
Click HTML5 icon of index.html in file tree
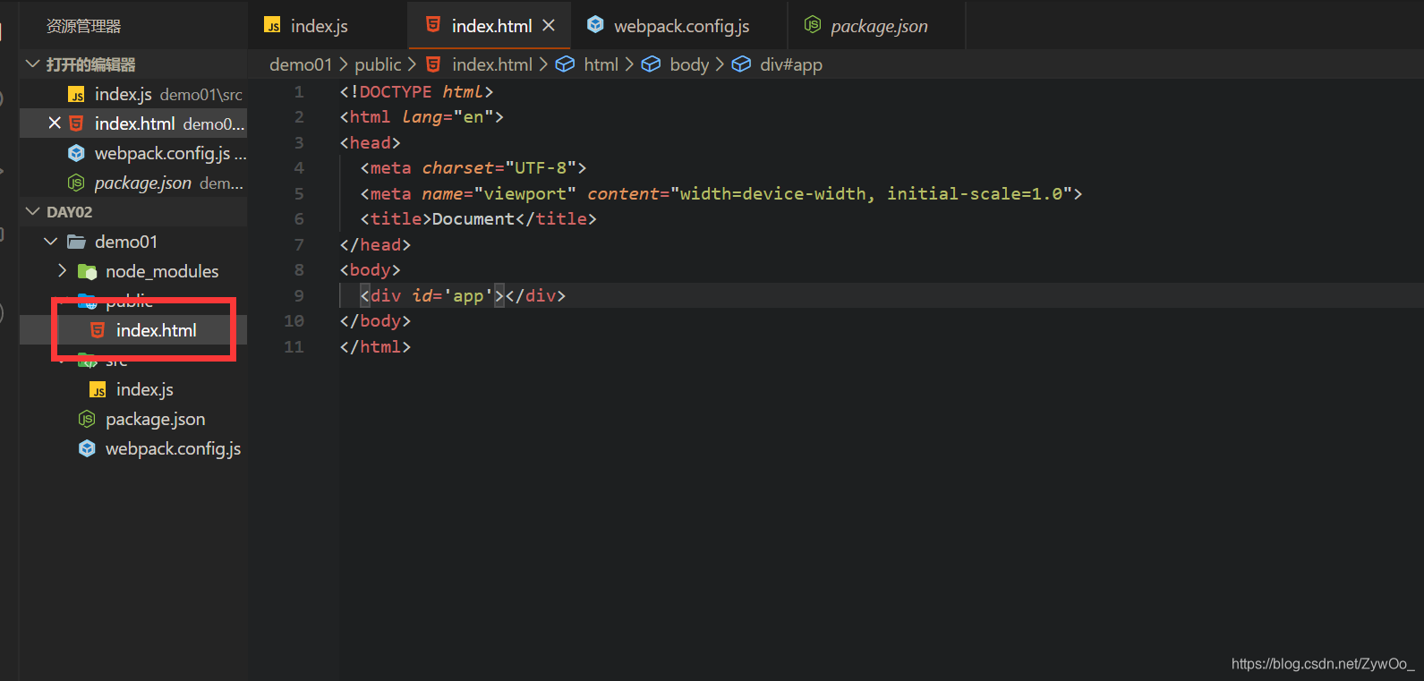(x=98, y=330)
